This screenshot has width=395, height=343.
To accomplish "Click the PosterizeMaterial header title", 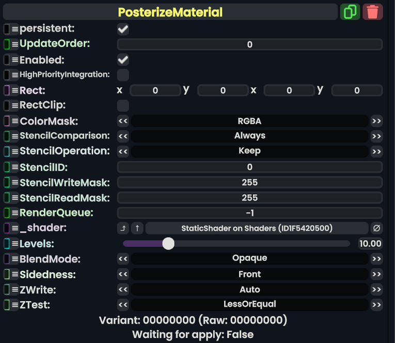I will pyautogui.click(x=170, y=12).
